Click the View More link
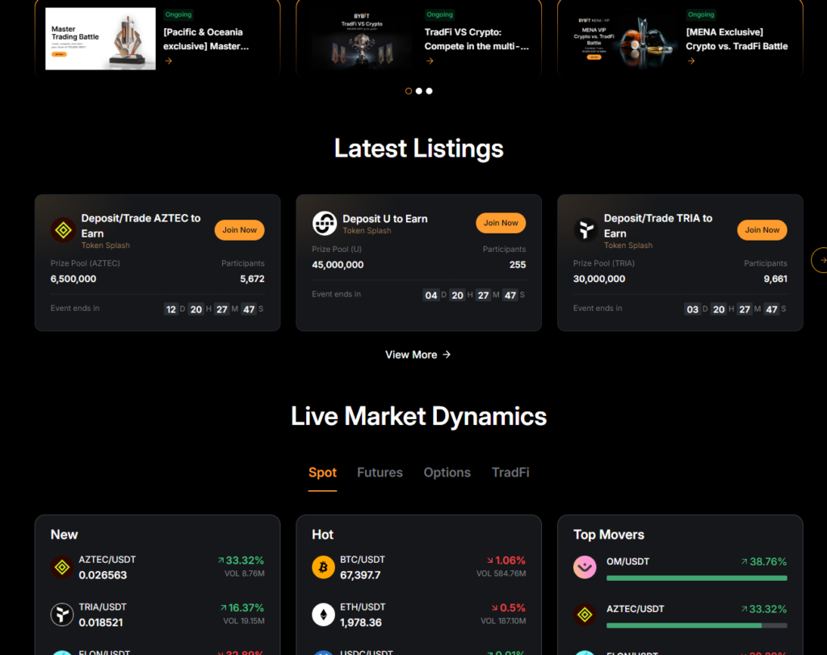Viewport: 827px width, 655px height. click(x=418, y=355)
